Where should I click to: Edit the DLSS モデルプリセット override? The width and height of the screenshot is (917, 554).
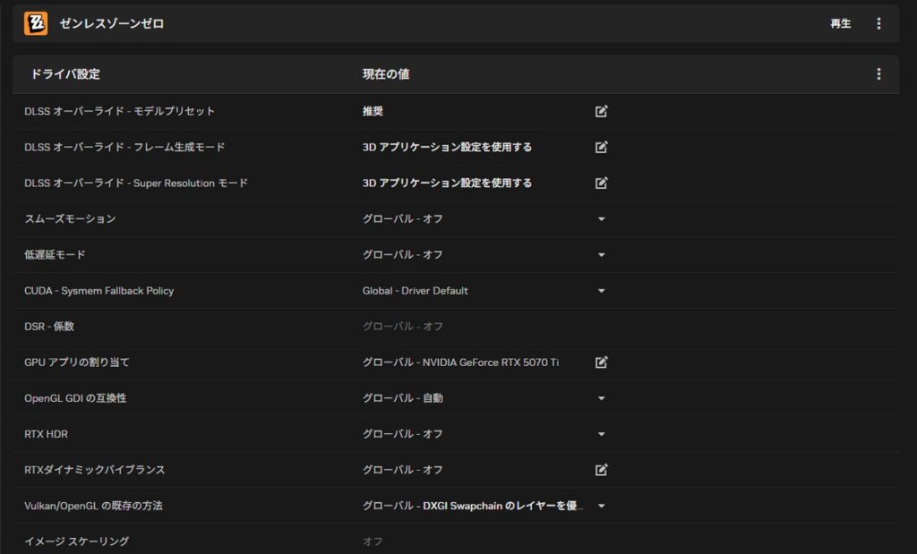point(601,111)
